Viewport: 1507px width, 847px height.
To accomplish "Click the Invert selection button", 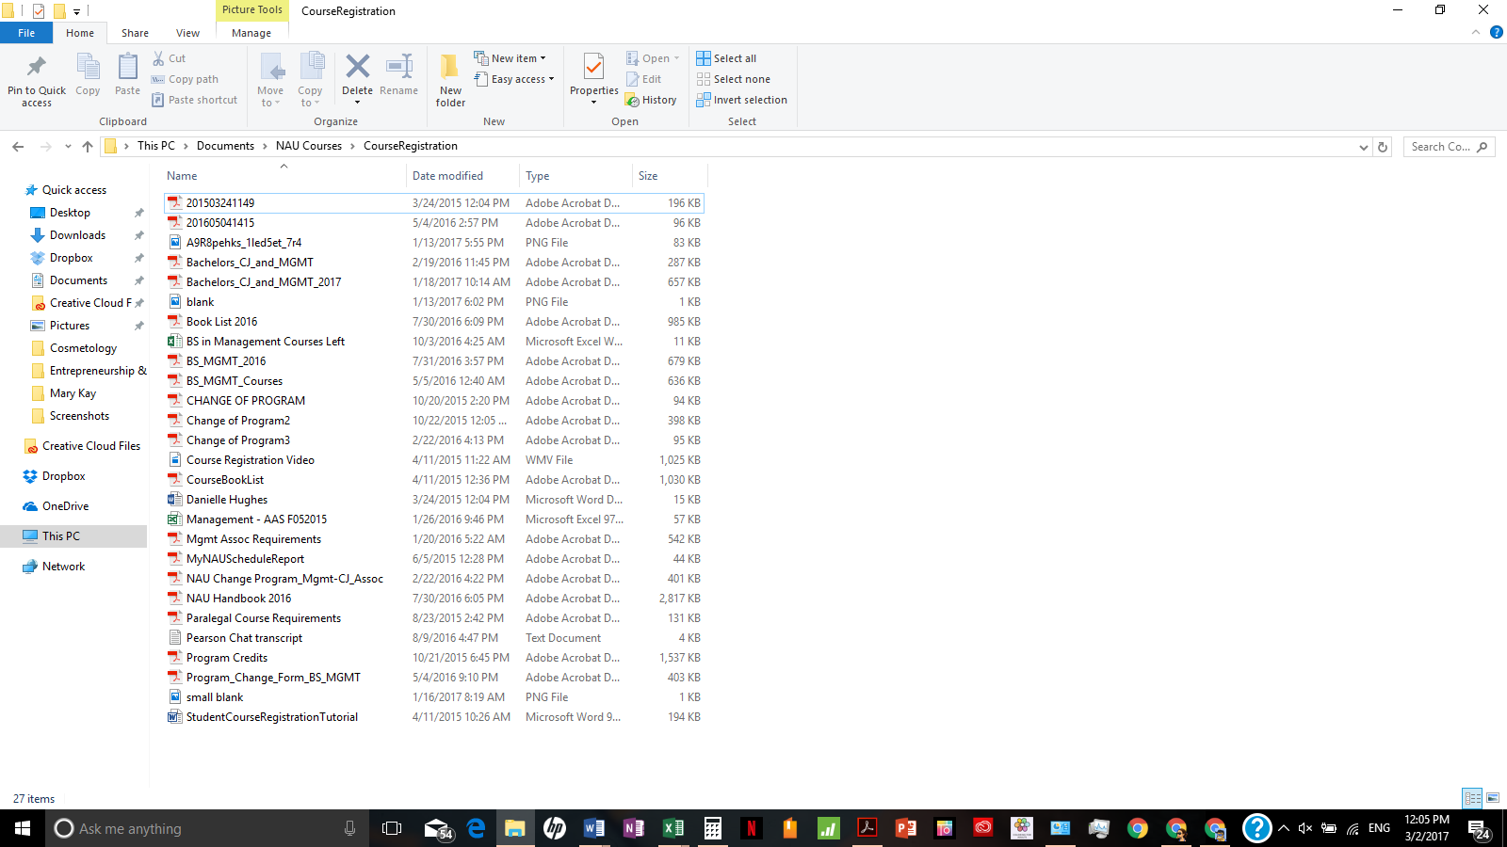I will 742,100.
